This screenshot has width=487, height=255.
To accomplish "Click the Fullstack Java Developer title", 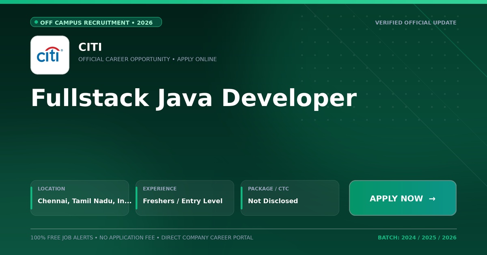I will click(194, 98).
